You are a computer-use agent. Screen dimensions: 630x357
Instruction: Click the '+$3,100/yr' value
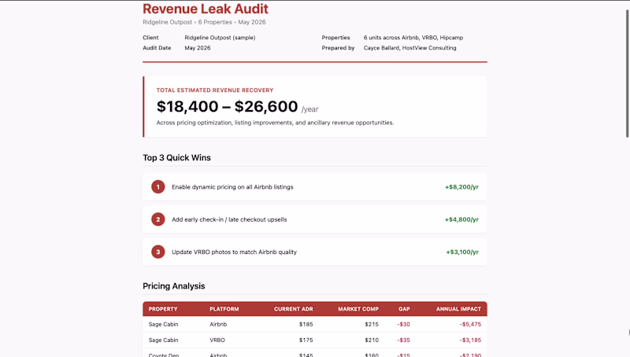pyautogui.click(x=462, y=252)
